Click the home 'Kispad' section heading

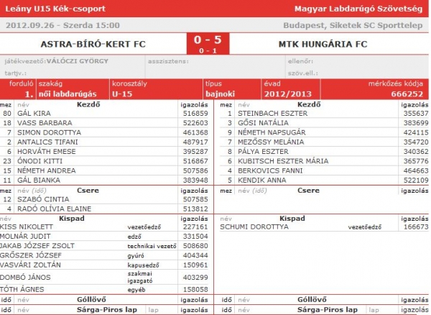(x=72, y=219)
